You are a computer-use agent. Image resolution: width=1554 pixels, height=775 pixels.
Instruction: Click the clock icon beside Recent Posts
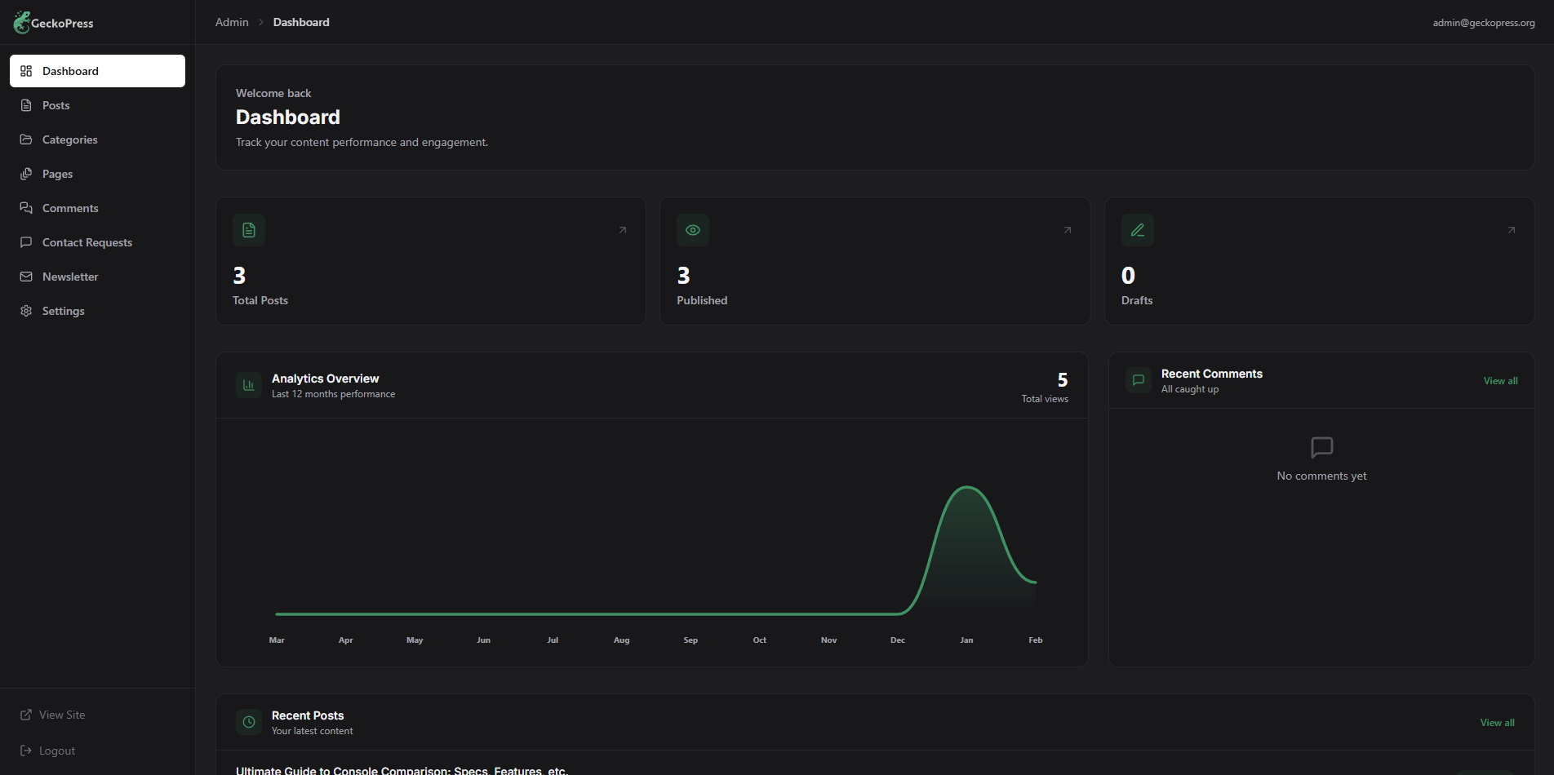tap(248, 721)
